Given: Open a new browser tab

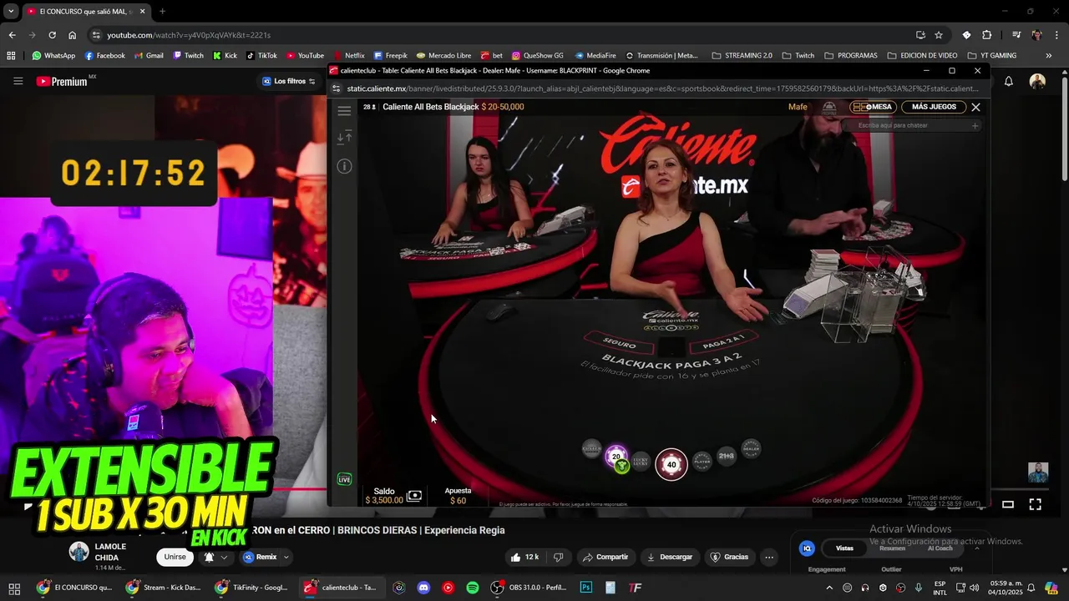Looking at the screenshot, I should coord(162,12).
